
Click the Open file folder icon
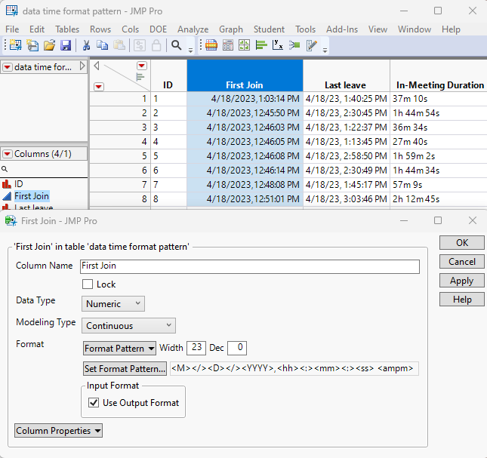pyautogui.click(x=49, y=45)
